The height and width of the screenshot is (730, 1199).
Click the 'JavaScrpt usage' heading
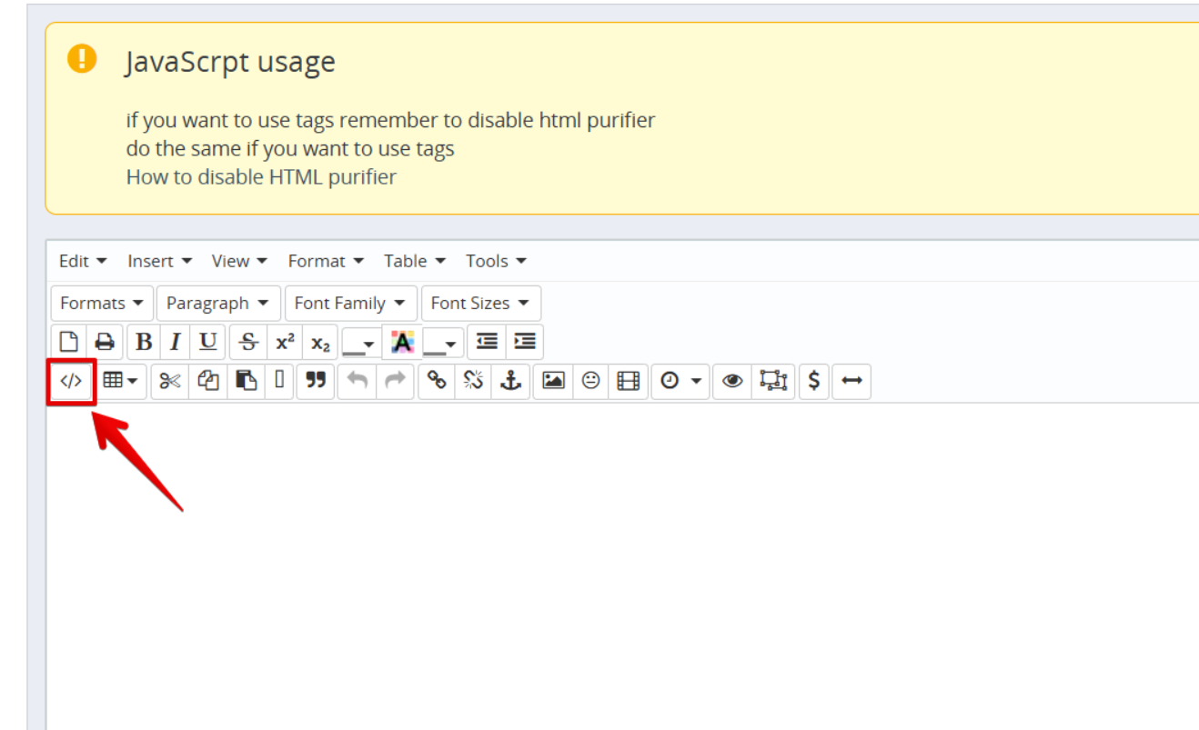pos(230,62)
